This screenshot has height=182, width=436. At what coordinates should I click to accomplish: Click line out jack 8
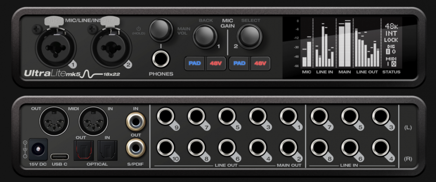196,147
